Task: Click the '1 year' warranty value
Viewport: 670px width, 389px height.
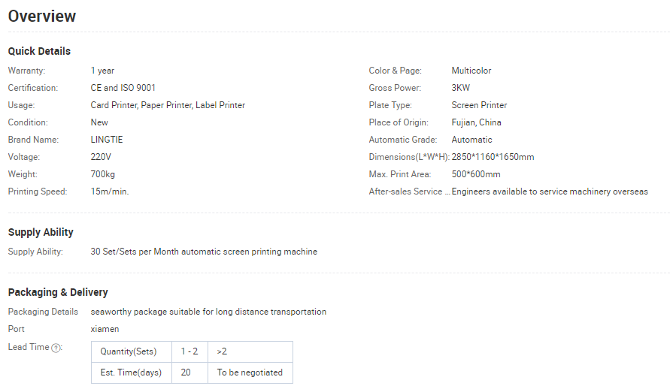Action: click(102, 71)
